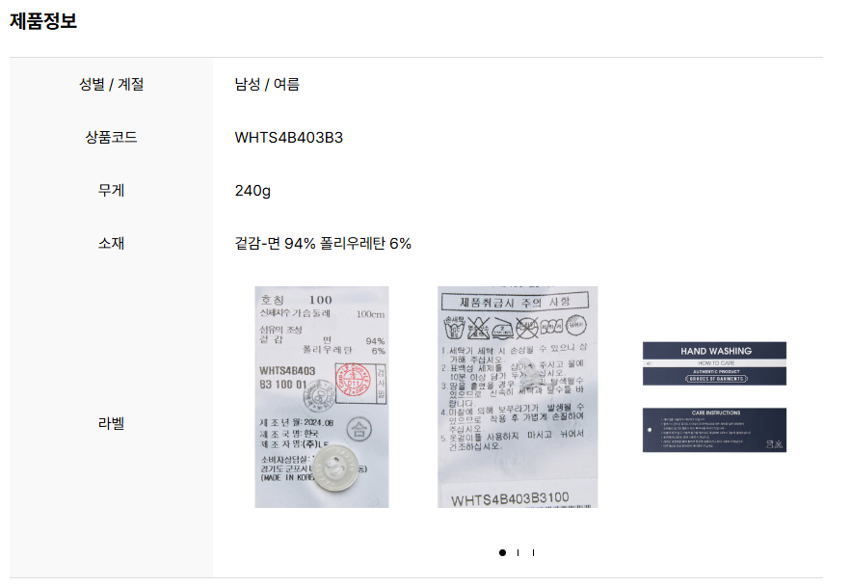Switch to the third carousel slide indicator
This screenshot has height=586, width=851.
[534, 552]
